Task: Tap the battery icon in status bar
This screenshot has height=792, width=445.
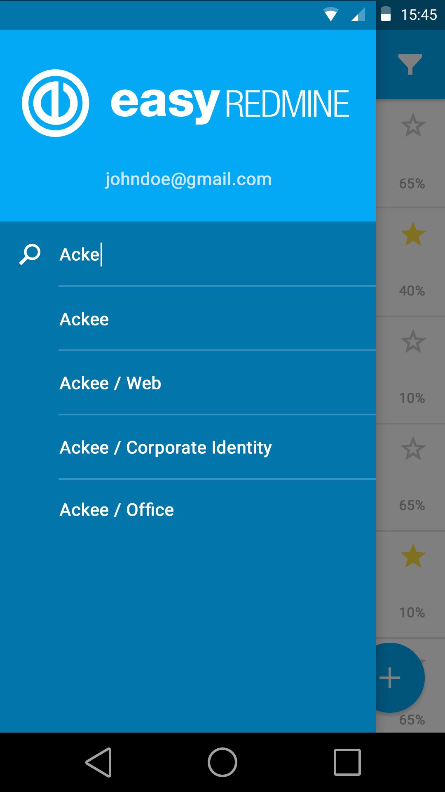Action: (386, 14)
